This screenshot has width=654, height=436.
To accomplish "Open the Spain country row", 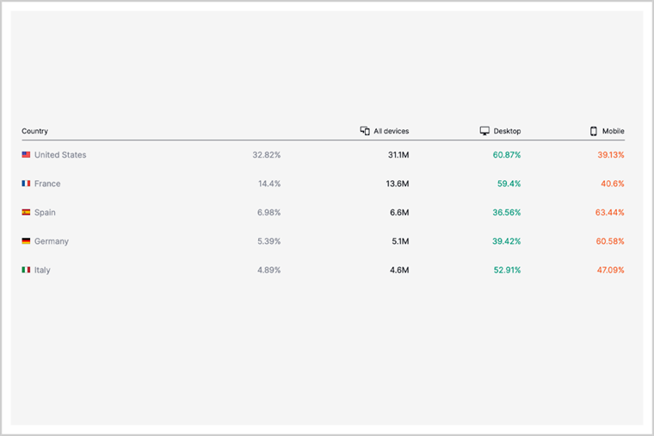I will (x=45, y=212).
